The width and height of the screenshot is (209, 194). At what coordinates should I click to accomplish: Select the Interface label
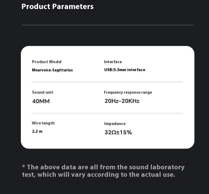[x=113, y=62]
